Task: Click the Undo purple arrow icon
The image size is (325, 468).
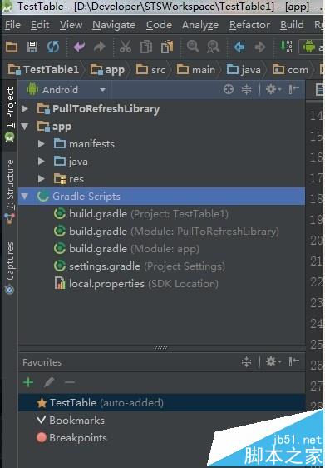Action: point(79,47)
